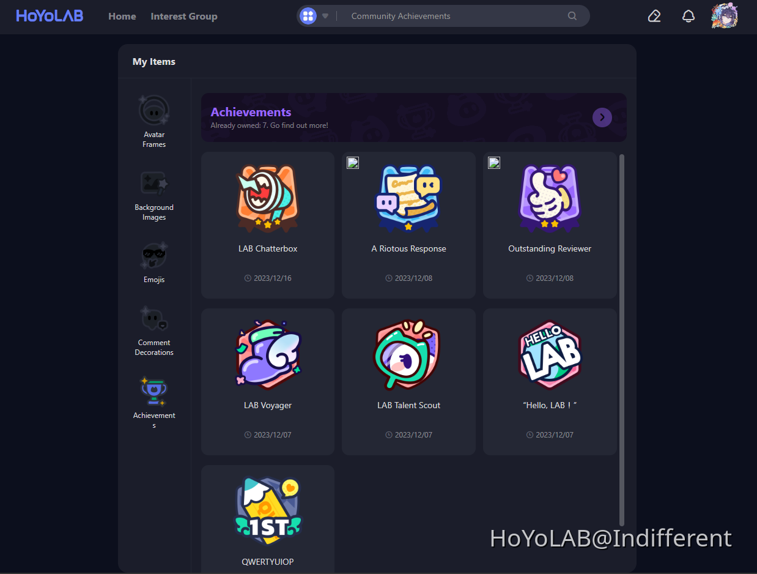
Task: Open the Interest Group tab
Action: tap(184, 17)
